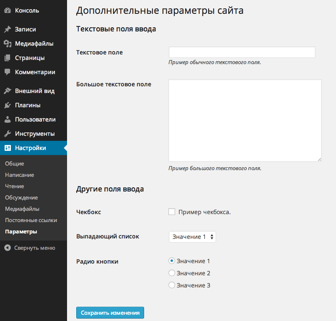Choose the Значение 3 radio button

click(x=172, y=285)
